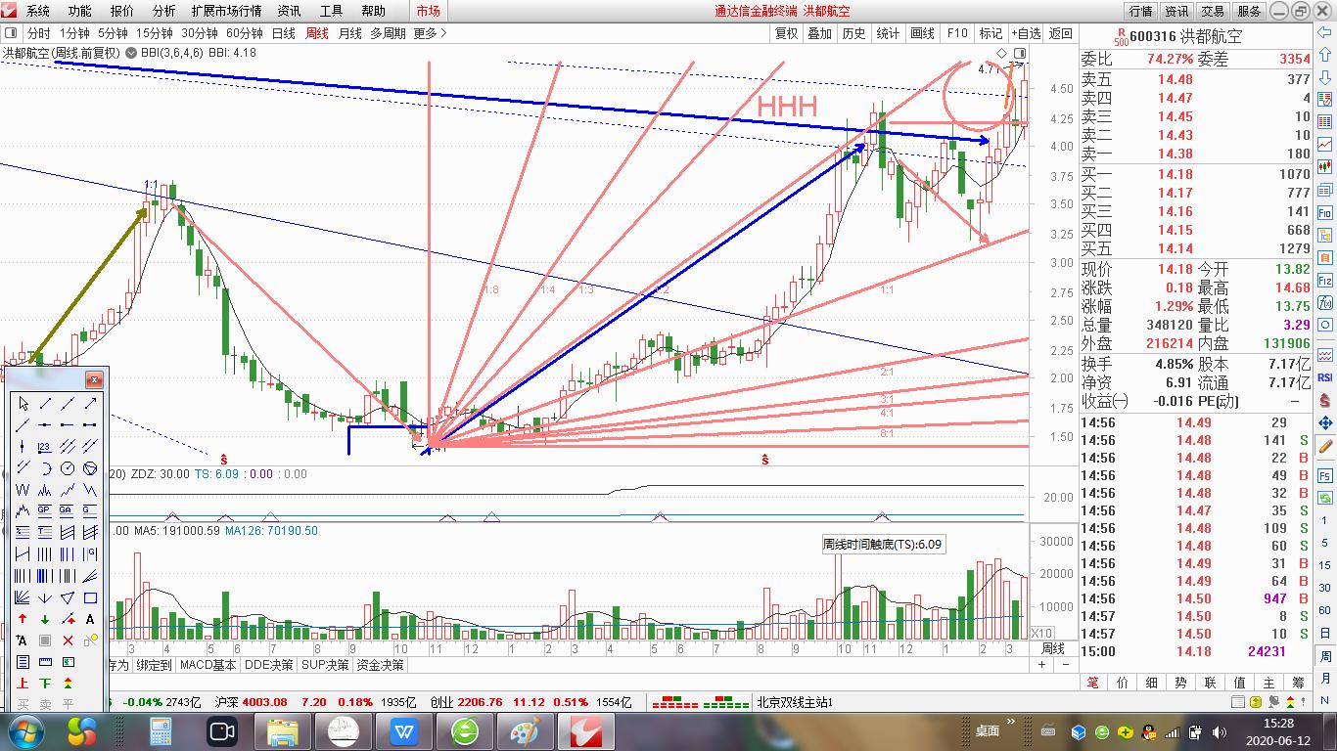
Task: Open the 分析 menu
Action: 163,11
